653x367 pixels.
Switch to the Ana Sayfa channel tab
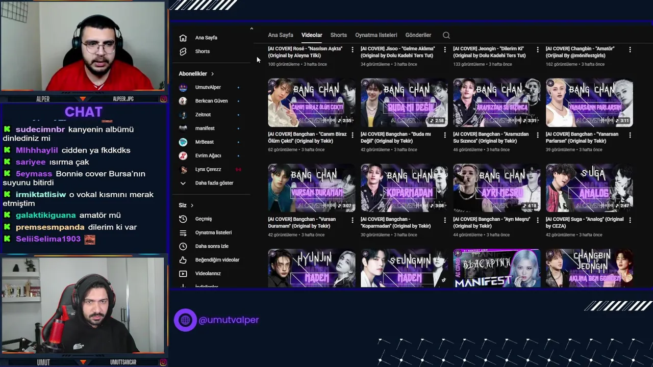point(281,35)
